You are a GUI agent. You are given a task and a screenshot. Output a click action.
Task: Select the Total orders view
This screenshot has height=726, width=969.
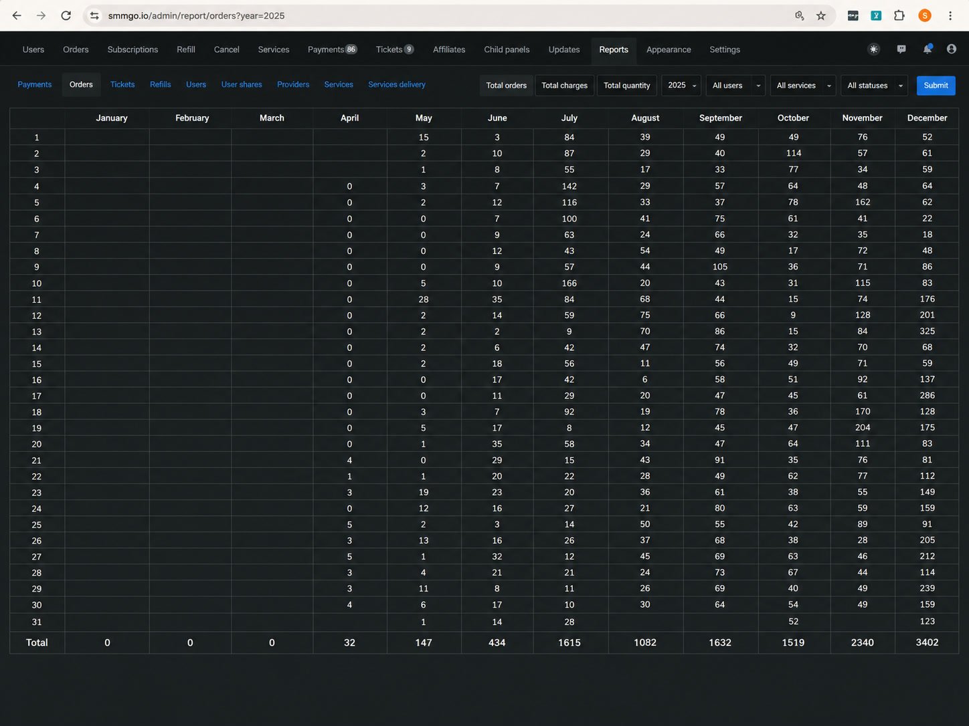[x=507, y=86]
